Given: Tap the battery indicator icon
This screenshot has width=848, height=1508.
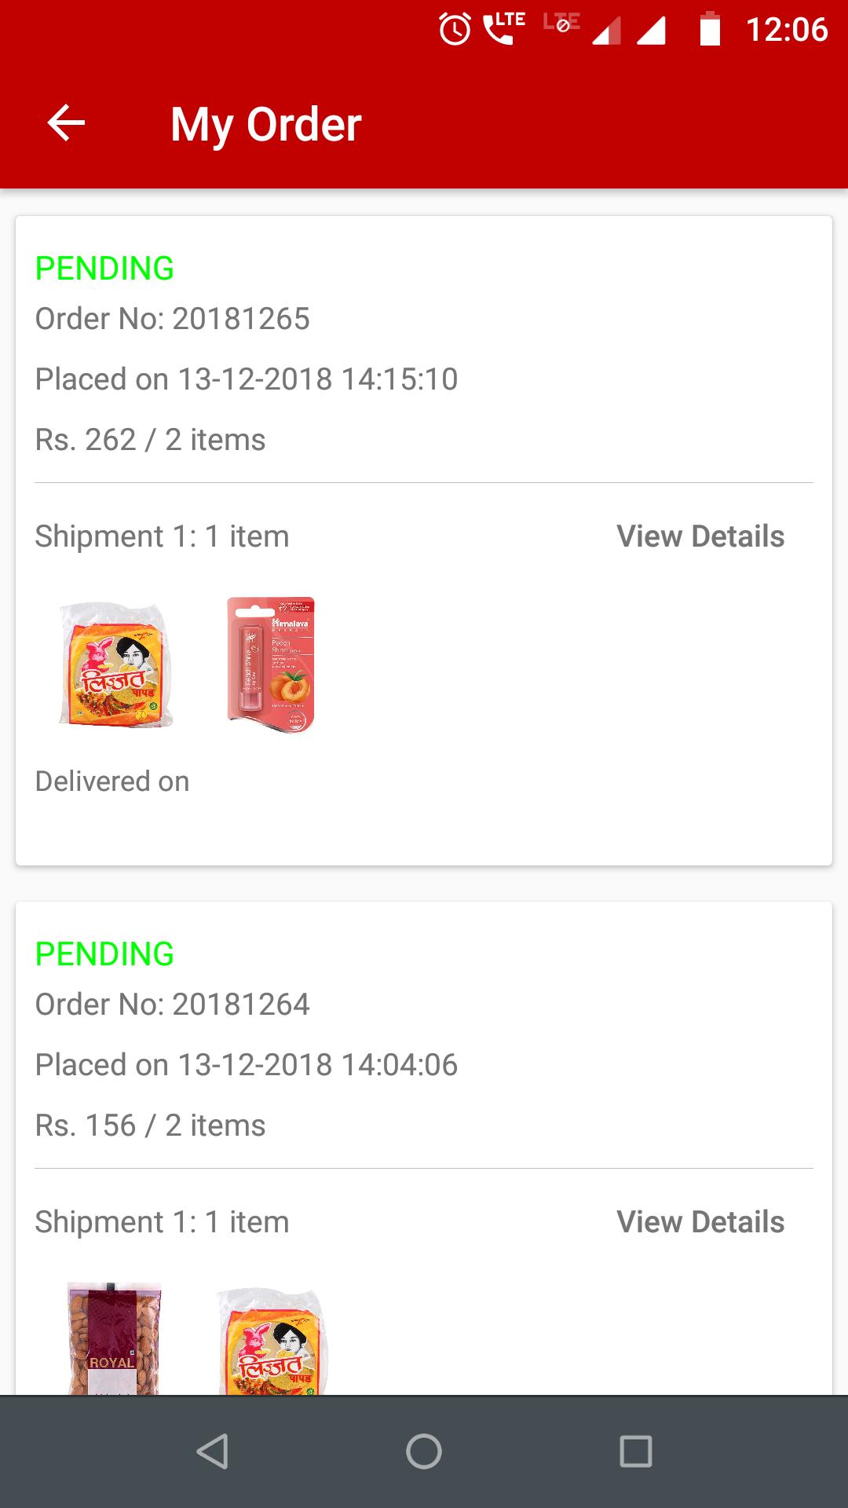Looking at the screenshot, I should 710,30.
